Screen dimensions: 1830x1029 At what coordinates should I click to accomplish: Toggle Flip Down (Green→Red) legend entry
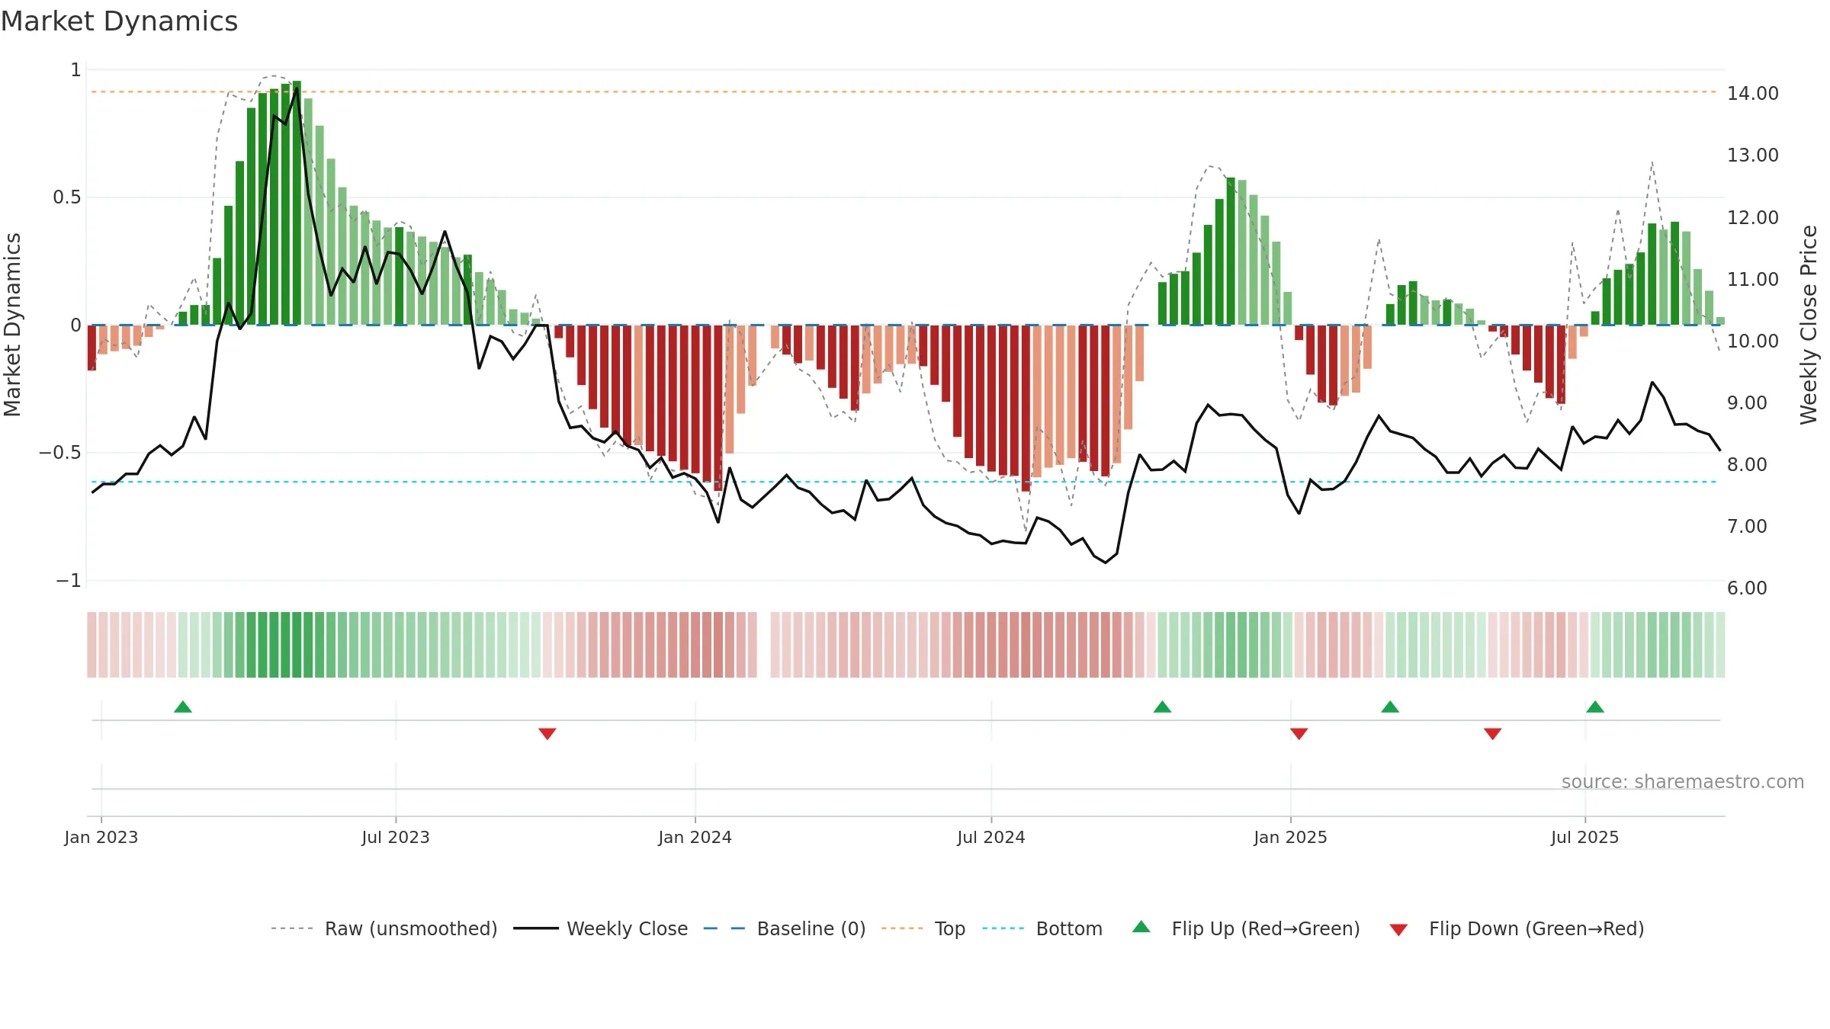[1517, 928]
